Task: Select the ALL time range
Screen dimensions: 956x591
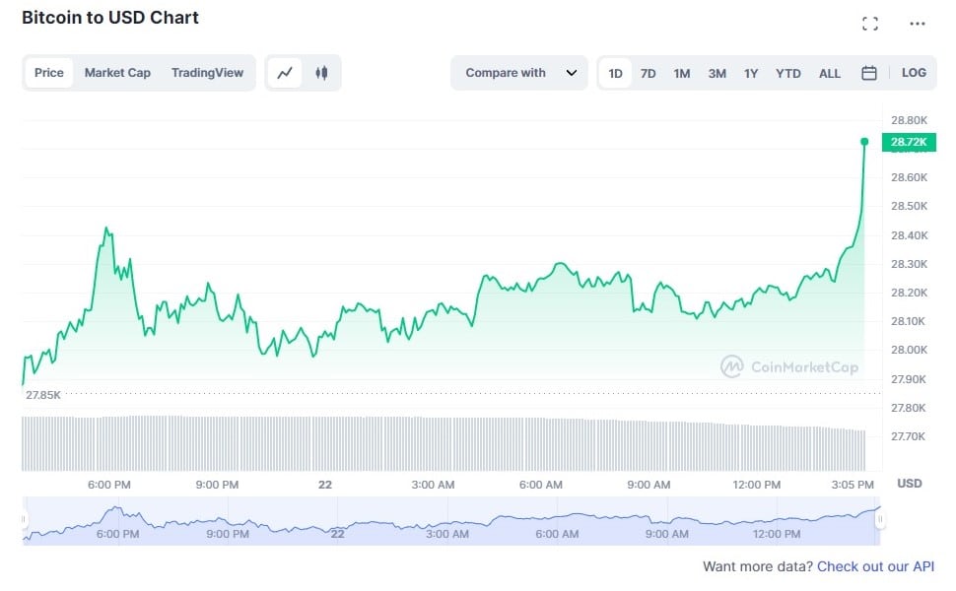Action: pos(830,73)
